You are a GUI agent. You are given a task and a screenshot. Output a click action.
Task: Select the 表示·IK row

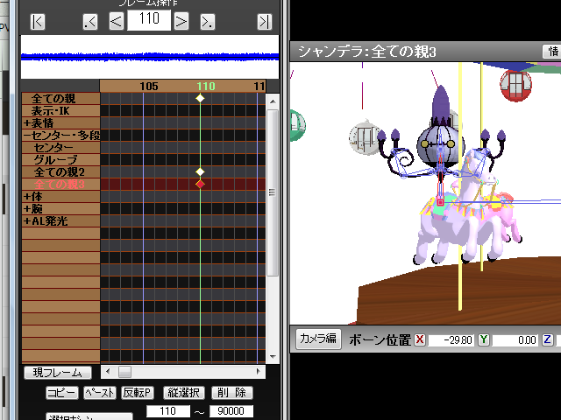click(x=60, y=111)
